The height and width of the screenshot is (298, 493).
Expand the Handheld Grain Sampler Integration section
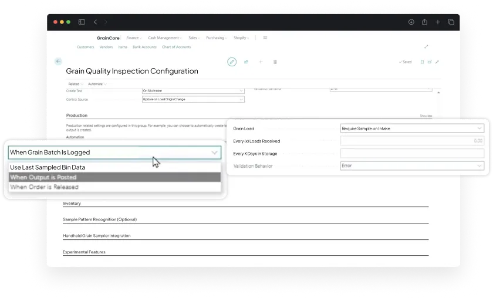(97, 236)
